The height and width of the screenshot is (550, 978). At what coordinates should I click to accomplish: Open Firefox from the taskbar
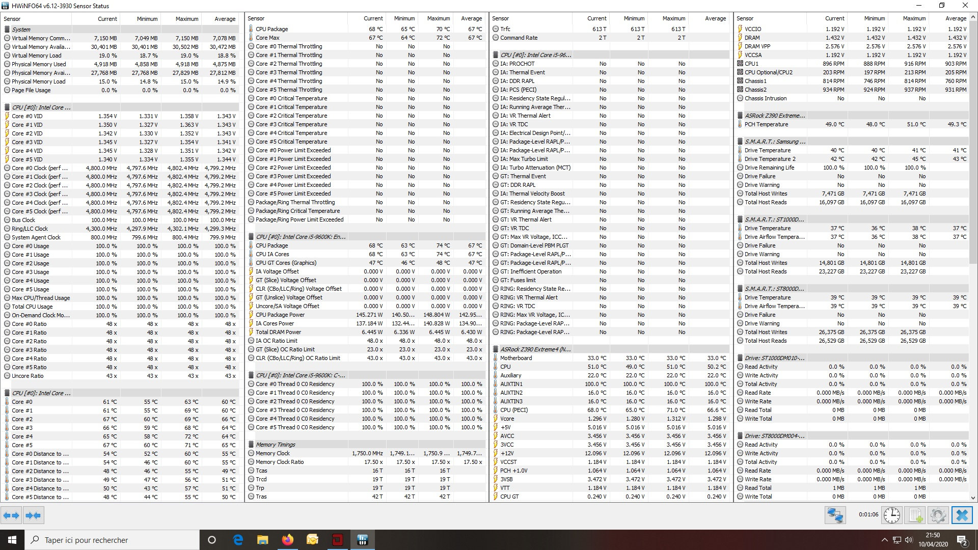[288, 540]
